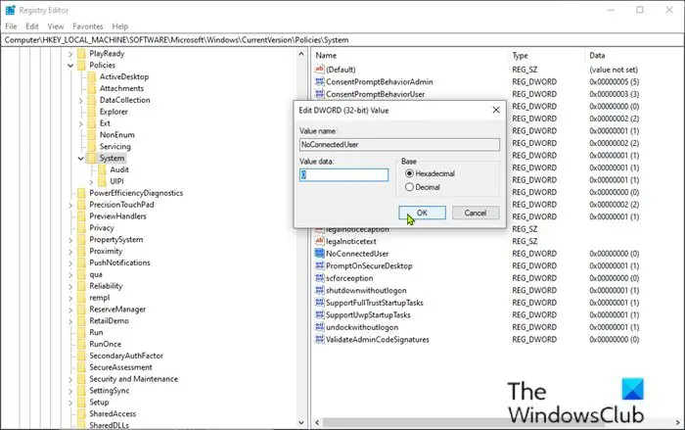Click the ConsentPromptBehaviorUser DWORD icon

click(319, 94)
